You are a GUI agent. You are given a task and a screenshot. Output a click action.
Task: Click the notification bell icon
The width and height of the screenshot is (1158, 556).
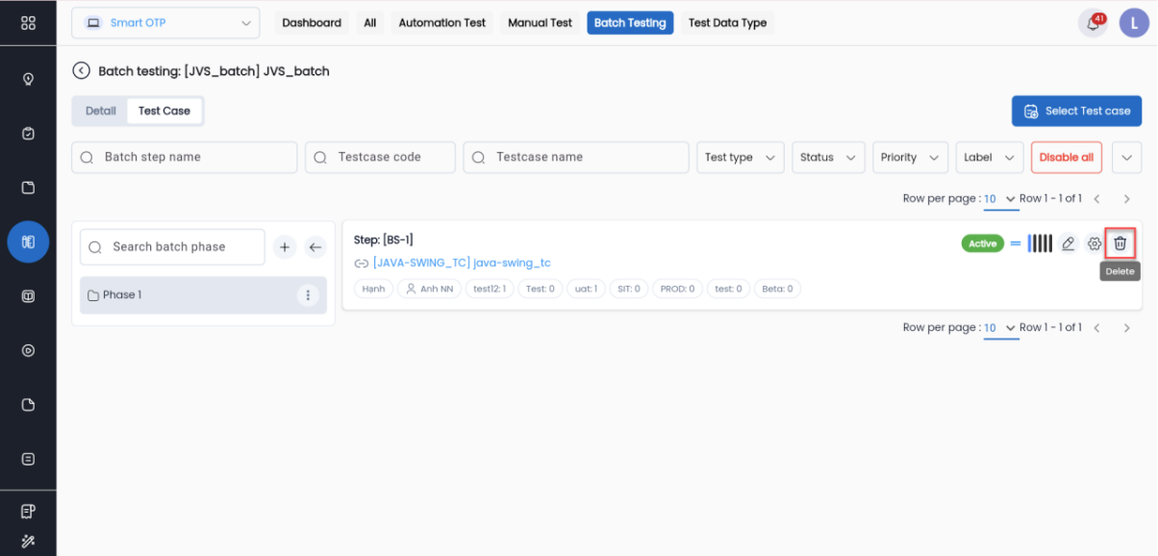(x=1093, y=23)
